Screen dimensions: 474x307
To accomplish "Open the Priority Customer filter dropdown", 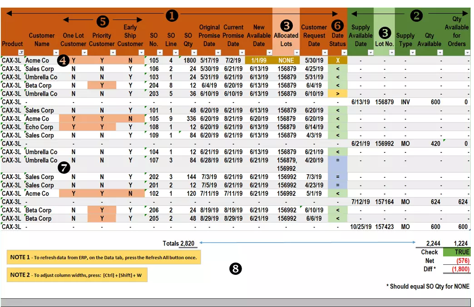I will 113,53.
